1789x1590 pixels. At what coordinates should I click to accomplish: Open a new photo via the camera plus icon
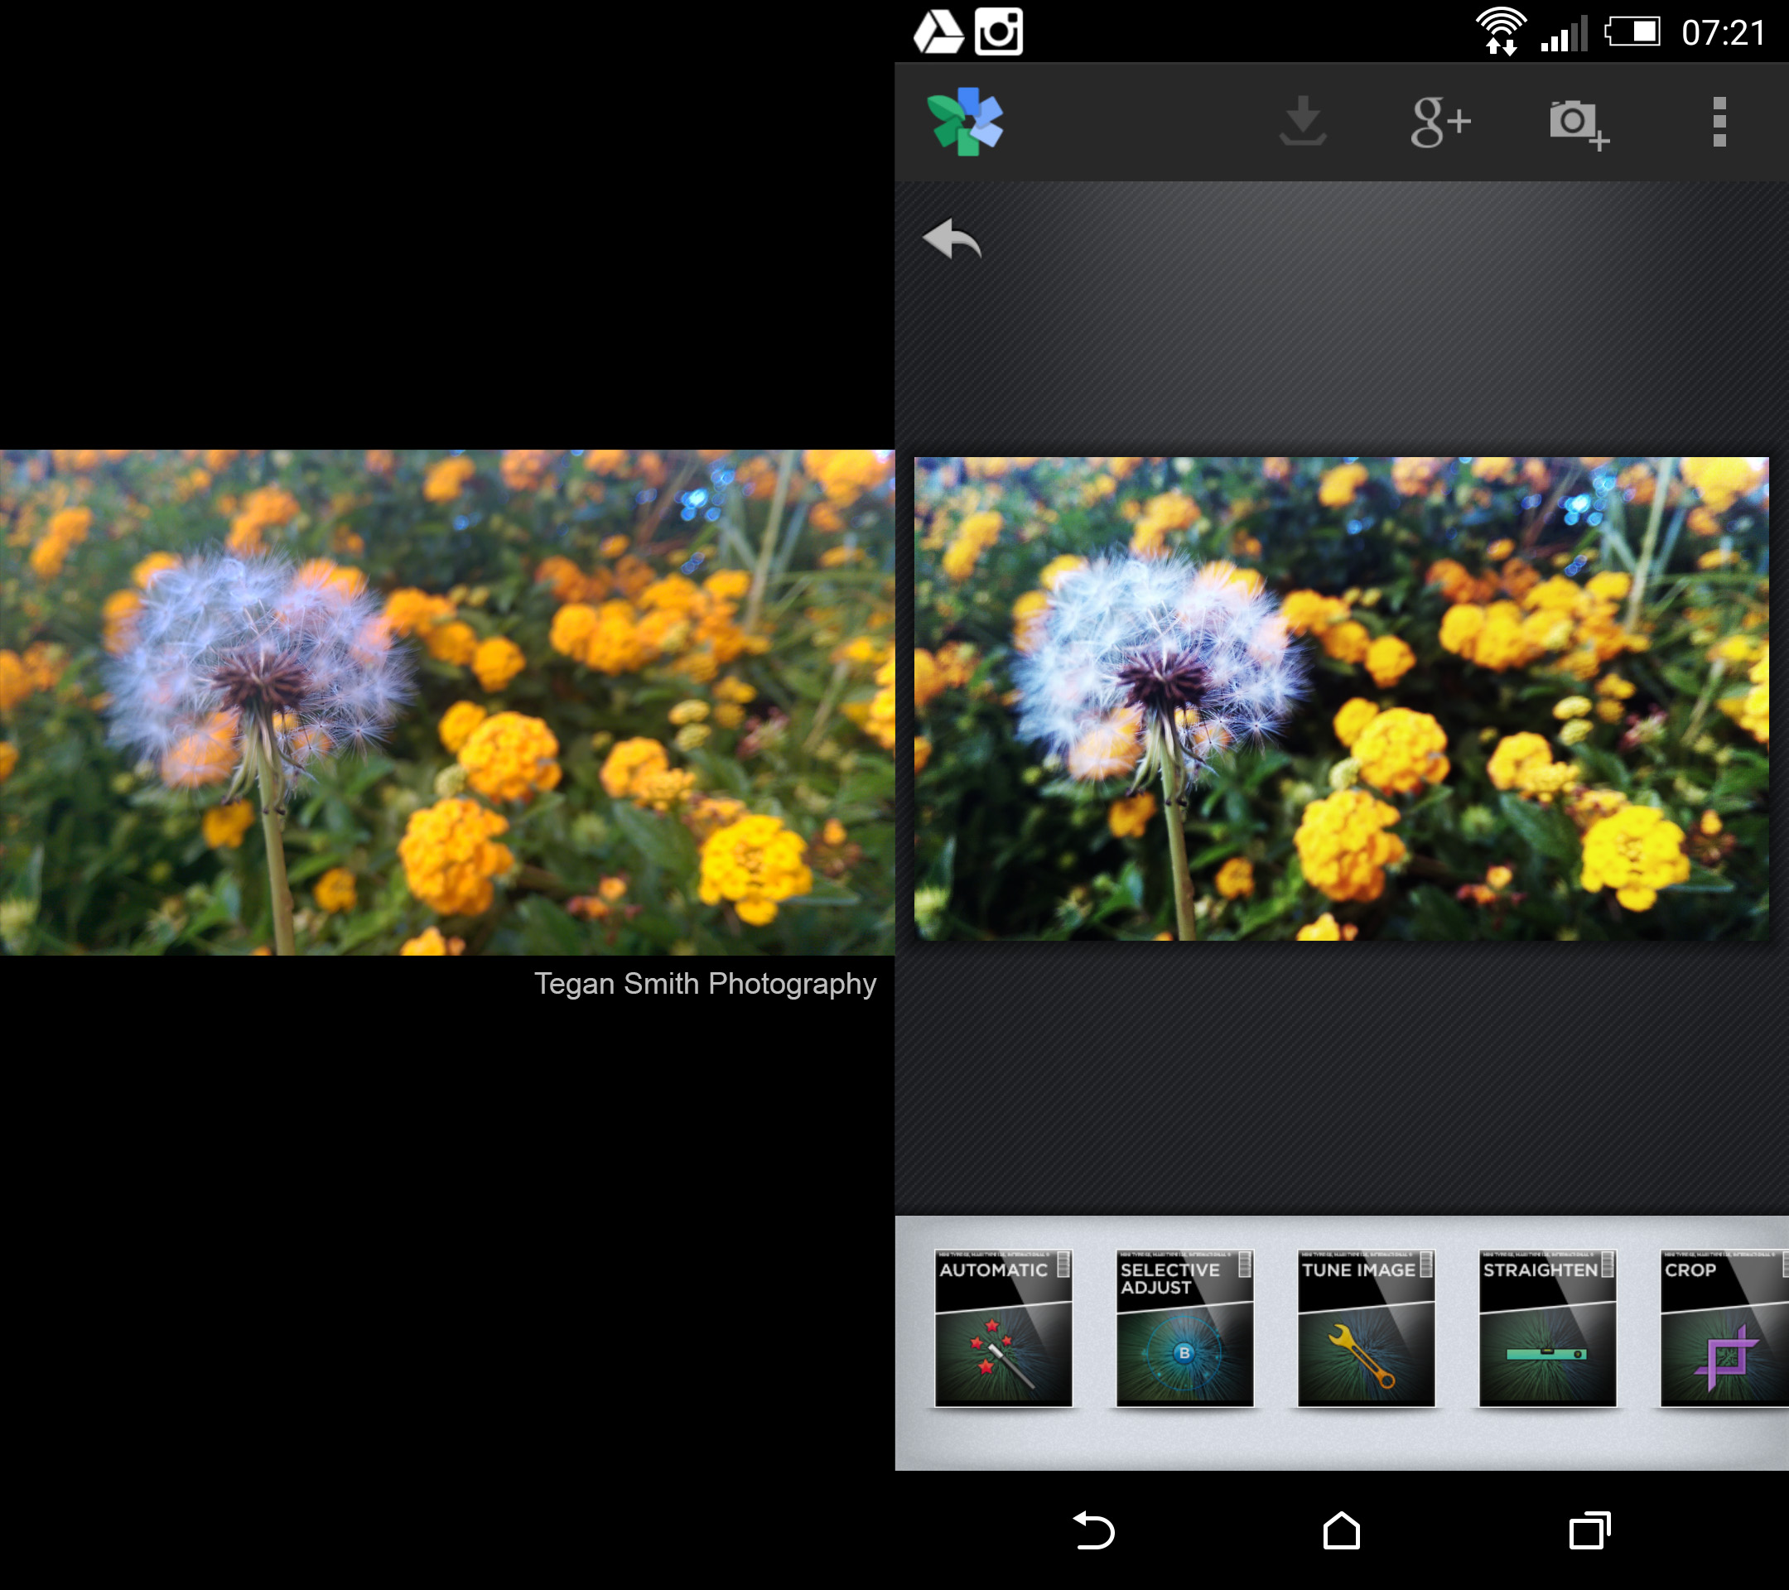[x=1578, y=123]
